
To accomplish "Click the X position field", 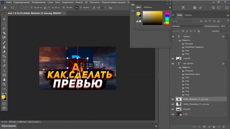I will tap(38, 8).
